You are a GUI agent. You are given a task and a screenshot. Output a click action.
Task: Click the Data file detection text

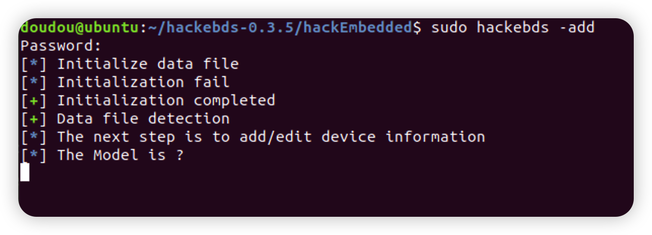tap(143, 119)
